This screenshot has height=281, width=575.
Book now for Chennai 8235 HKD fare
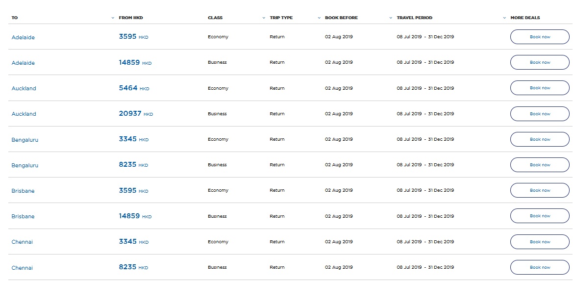[540, 267]
